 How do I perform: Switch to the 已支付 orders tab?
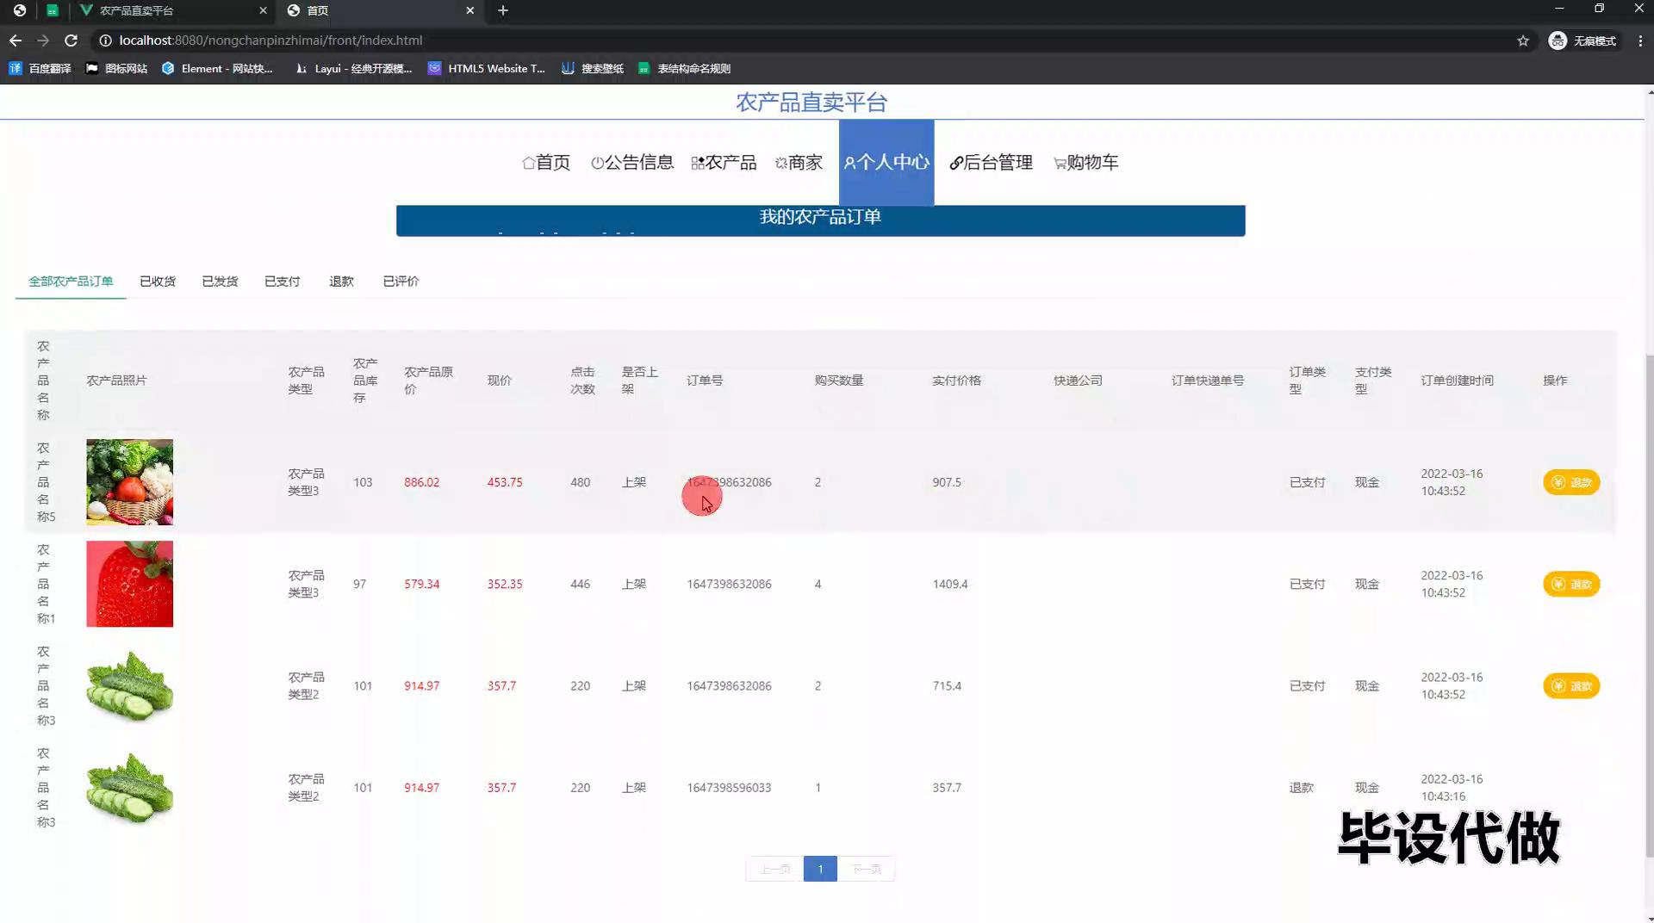click(x=282, y=282)
